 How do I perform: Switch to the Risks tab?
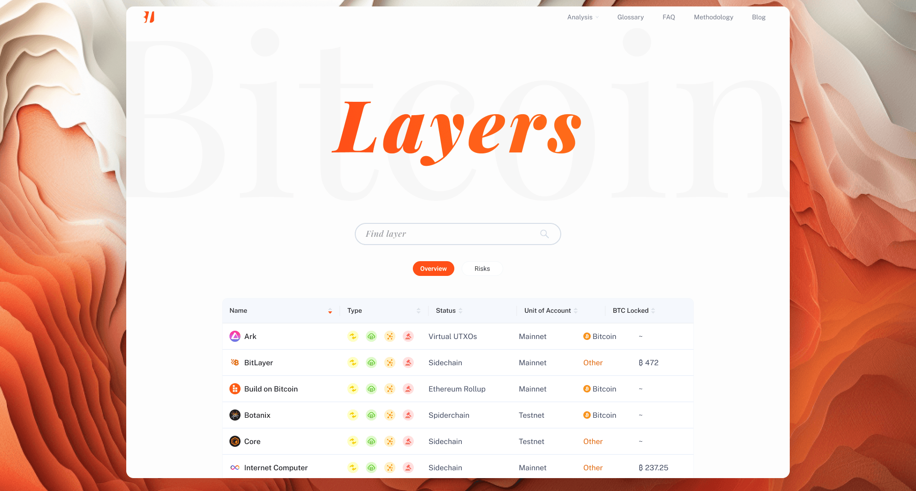(x=482, y=269)
